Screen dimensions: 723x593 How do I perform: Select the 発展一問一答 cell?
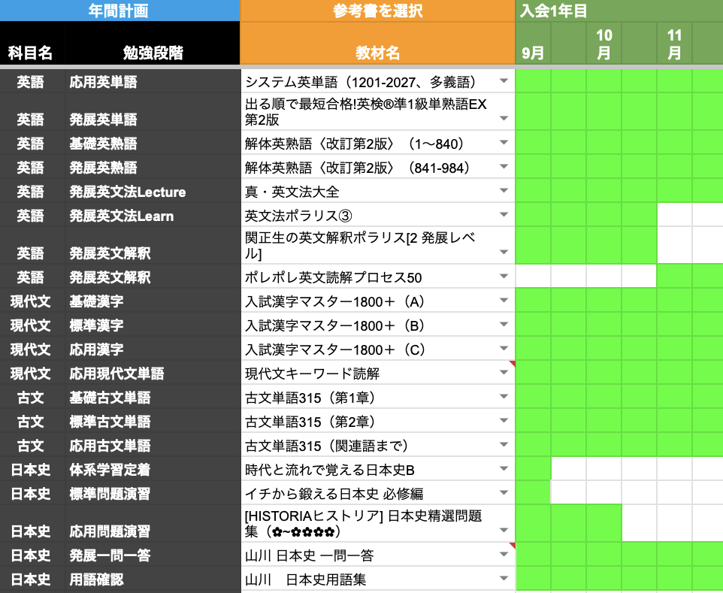coord(153,554)
